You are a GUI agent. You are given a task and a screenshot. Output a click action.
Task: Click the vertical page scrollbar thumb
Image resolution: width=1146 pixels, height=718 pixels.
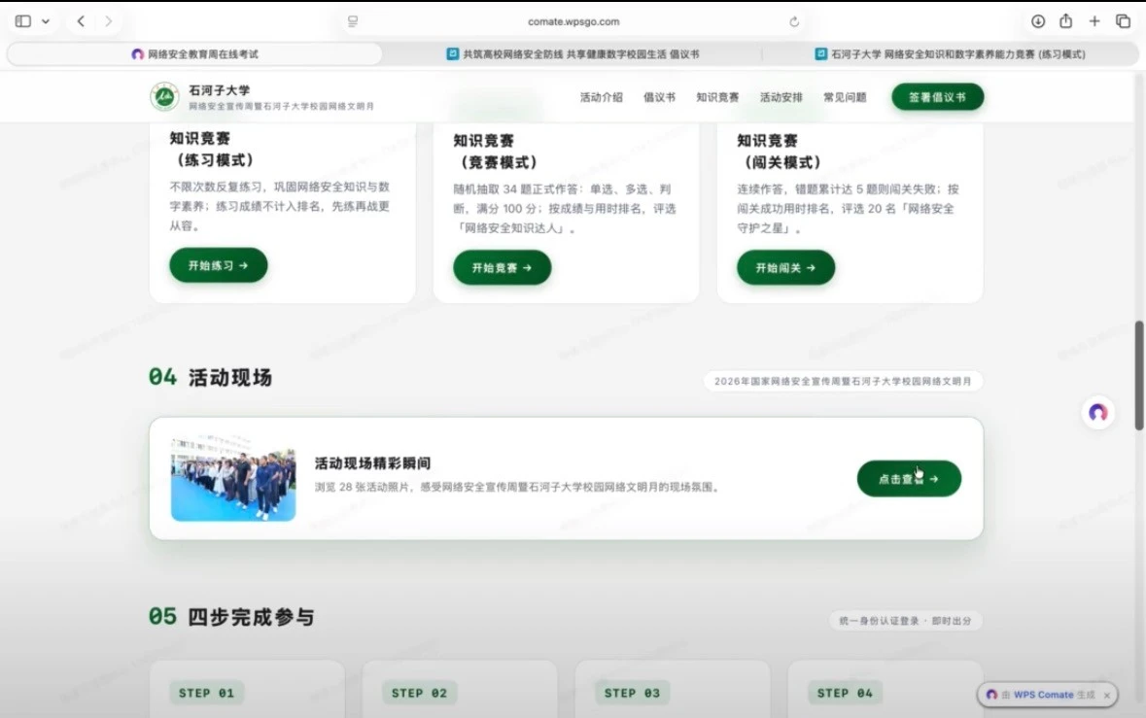point(1138,375)
